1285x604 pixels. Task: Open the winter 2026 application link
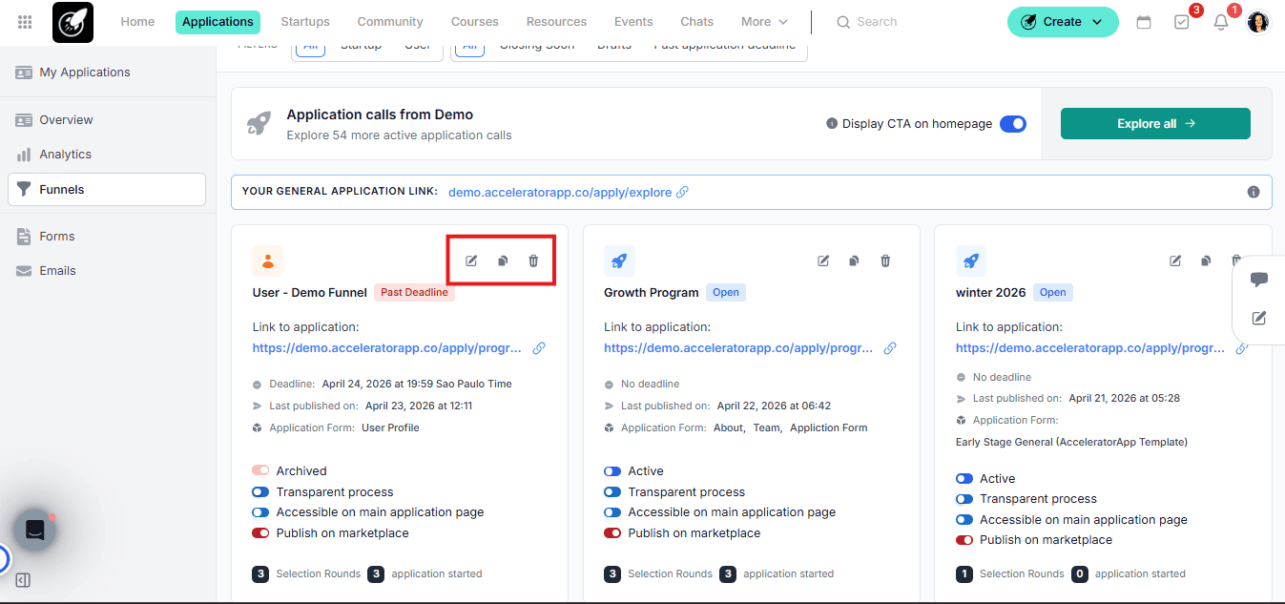pos(1090,348)
